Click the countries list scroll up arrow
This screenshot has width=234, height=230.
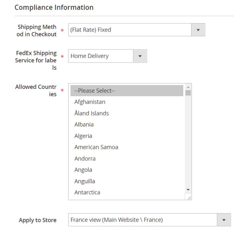188,87
